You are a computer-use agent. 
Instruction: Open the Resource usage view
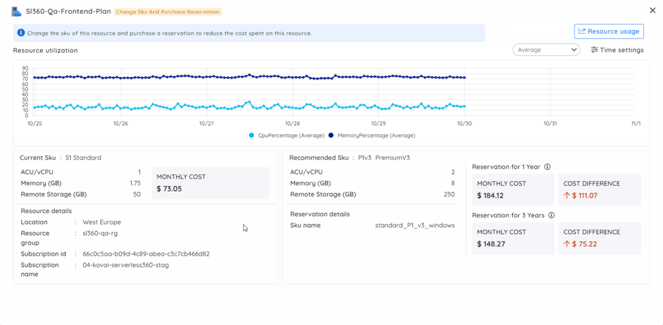(x=609, y=31)
